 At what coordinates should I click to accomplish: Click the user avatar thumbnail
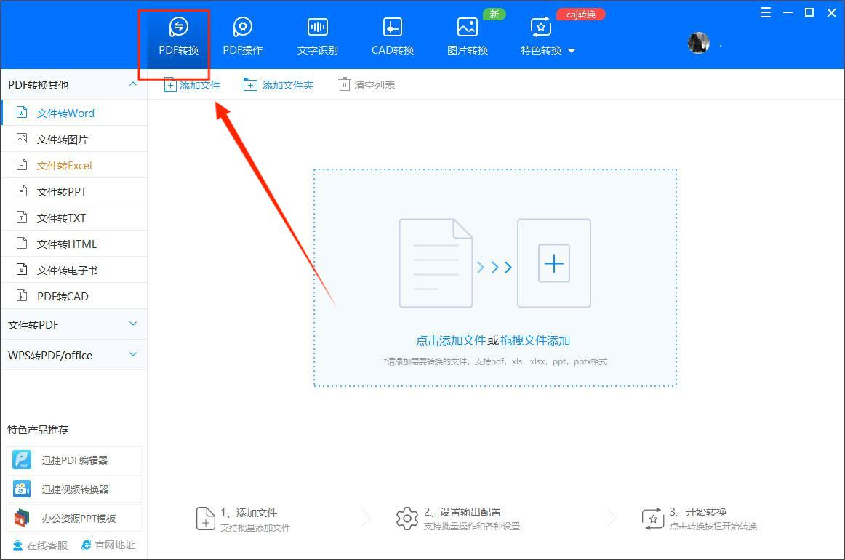pos(698,42)
